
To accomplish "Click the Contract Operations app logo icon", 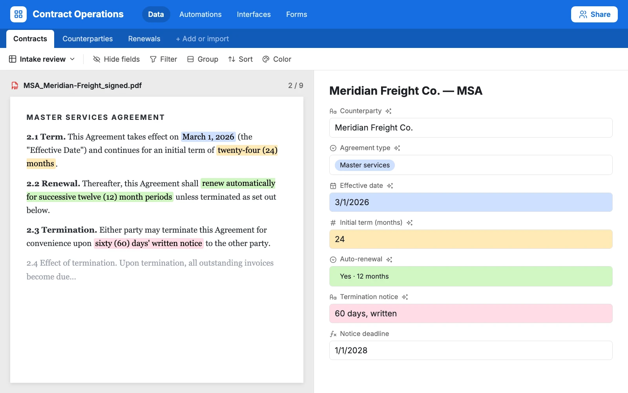I will (x=18, y=14).
